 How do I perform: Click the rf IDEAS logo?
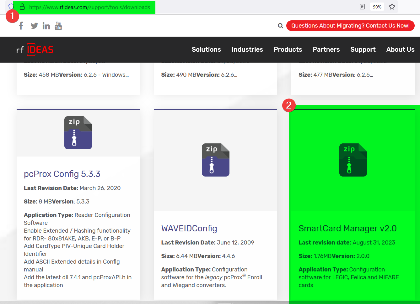tap(35, 49)
